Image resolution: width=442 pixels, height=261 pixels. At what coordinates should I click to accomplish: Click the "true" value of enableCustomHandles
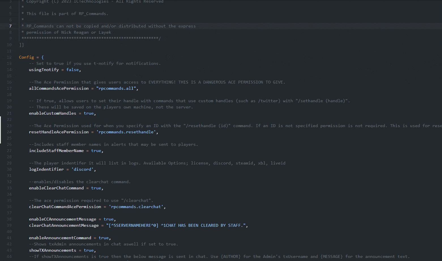[89, 113]
